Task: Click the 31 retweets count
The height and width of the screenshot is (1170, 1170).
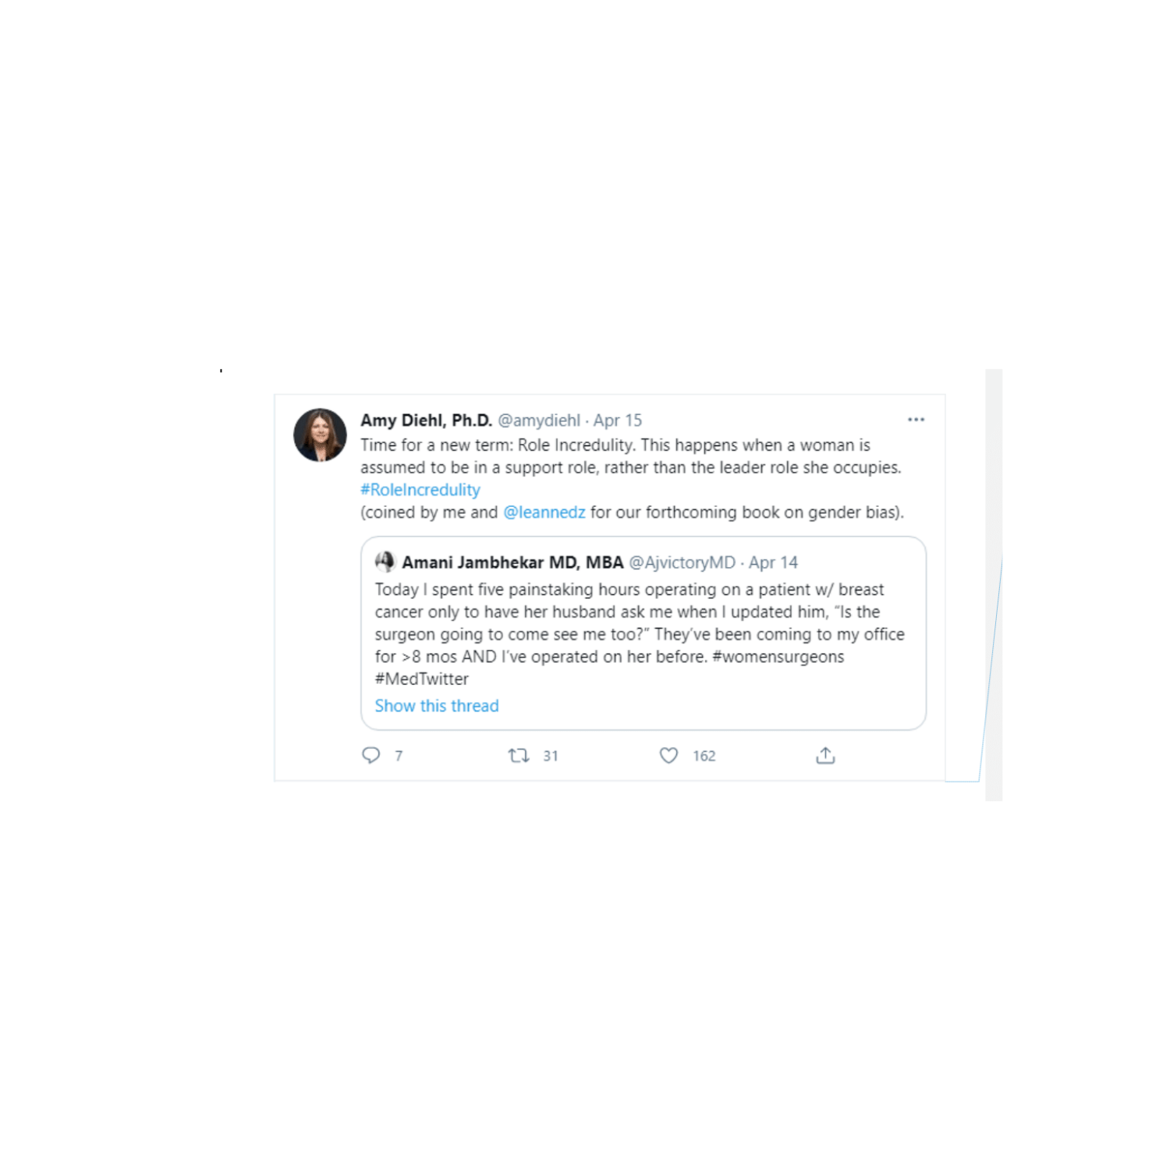Action: click(551, 756)
